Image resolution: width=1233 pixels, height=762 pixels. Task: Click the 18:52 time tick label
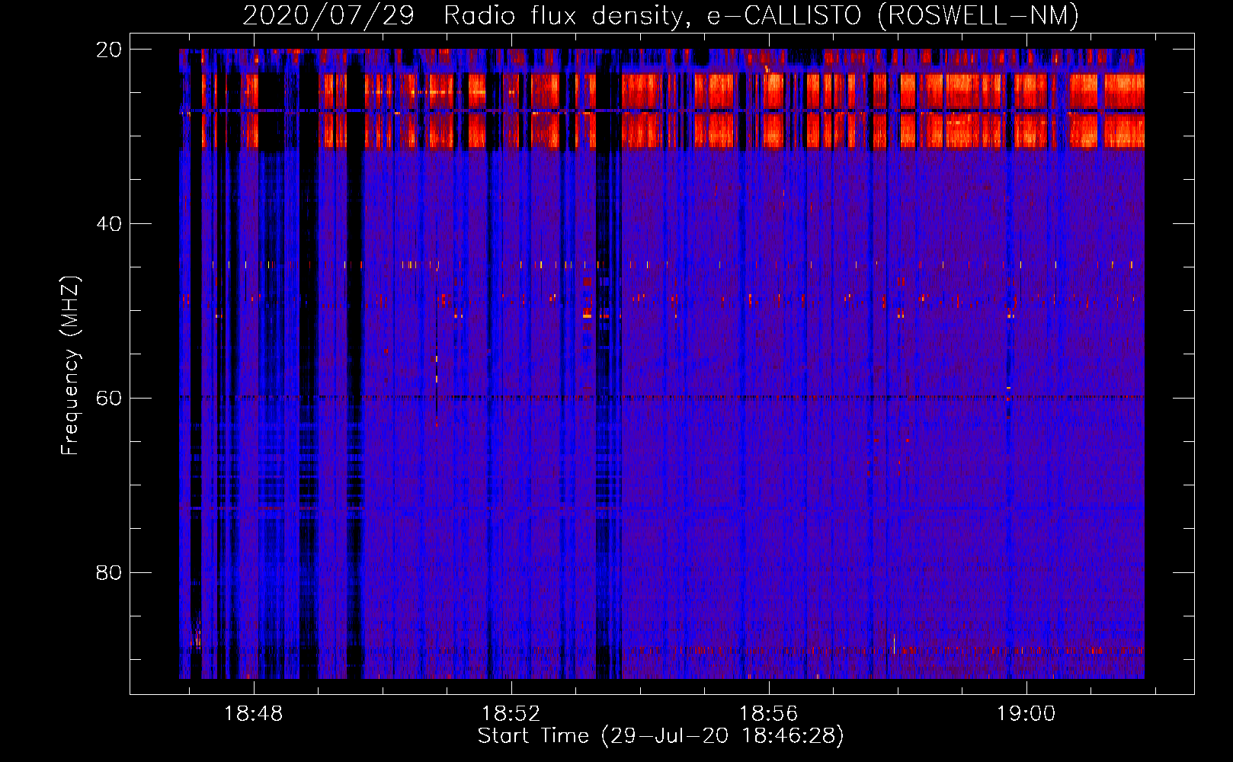pyautogui.click(x=511, y=714)
